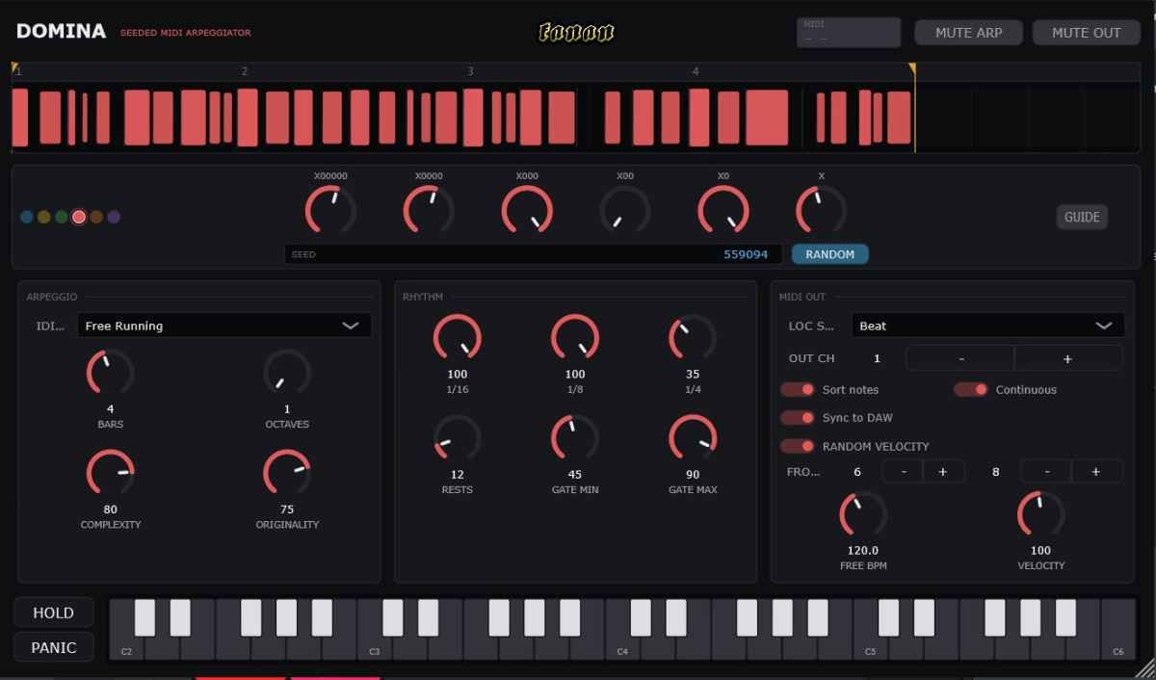This screenshot has width=1156, height=680.
Task: Click the MUTE ARP button
Action: (968, 33)
